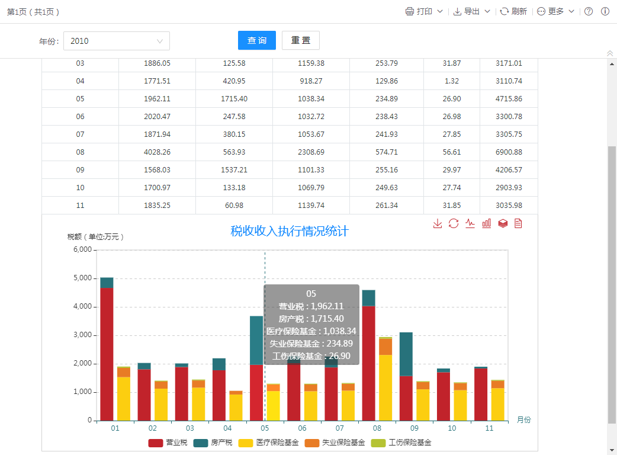The image size is (617, 455).
Task: Click the 查询 button
Action: coord(257,40)
